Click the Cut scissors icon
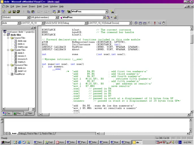194x146 pixels. pyautogui.click(x=24, y=12)
